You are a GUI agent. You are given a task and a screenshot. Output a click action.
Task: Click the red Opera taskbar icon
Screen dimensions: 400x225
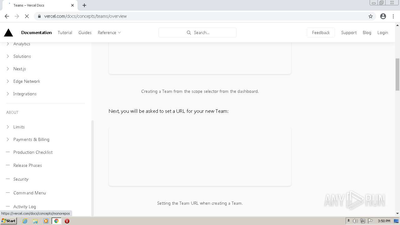coord(67,221)
